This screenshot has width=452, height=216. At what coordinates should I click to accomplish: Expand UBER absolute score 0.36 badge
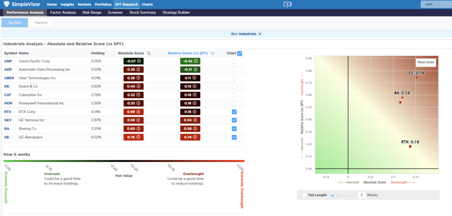click(x=133, y=78)
